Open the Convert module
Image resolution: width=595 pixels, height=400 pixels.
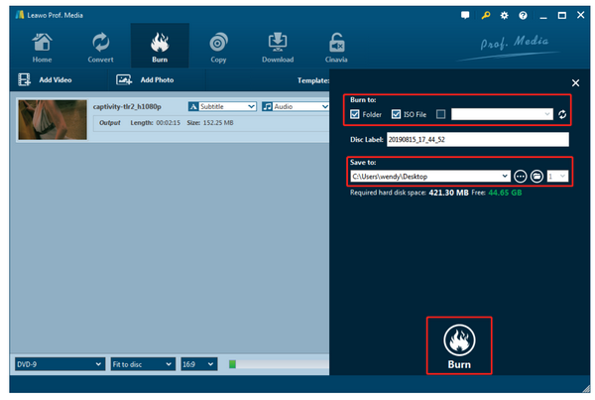pyautogui.click(x=100, y=47)
